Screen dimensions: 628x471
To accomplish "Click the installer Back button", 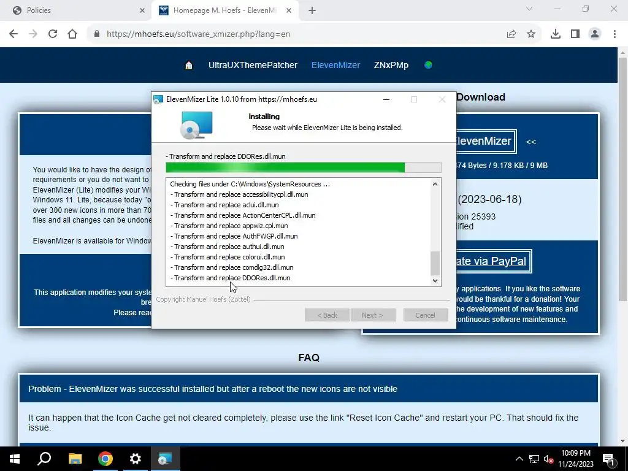I will pyautogui.click(x=327, y=315).
